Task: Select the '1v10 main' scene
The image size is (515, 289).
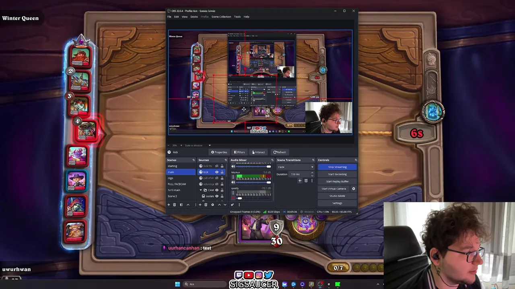Action: pyautogui.click(x=181, y=190)
